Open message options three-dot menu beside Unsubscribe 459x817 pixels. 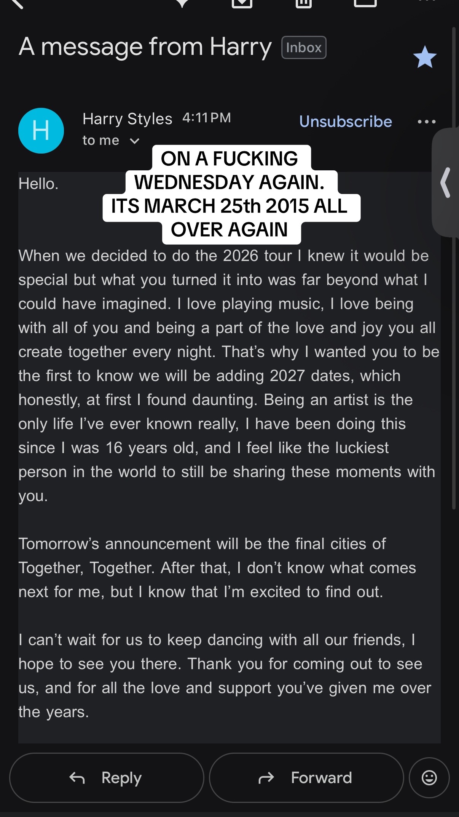point(426,122)
